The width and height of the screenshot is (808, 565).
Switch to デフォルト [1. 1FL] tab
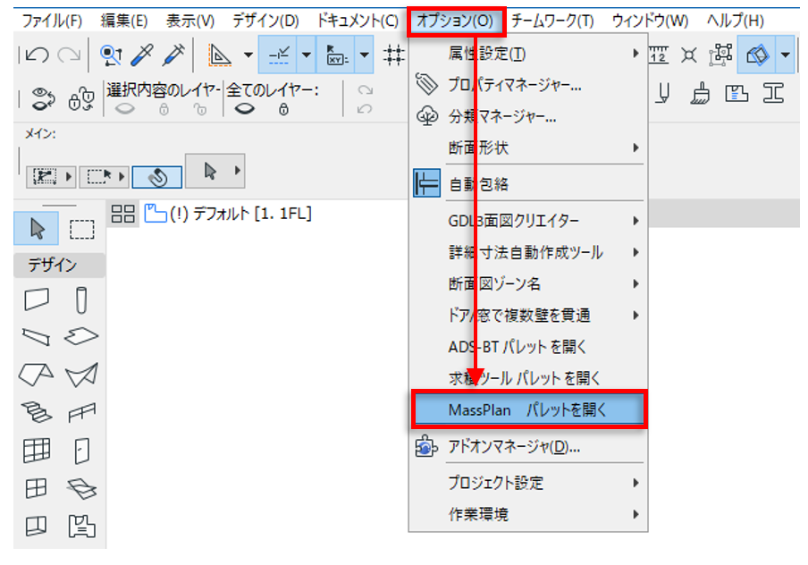[228, 214]
